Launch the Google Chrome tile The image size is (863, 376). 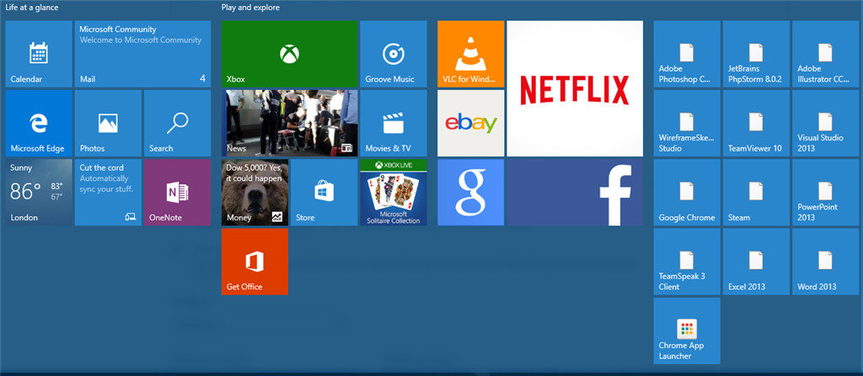coord(687,193)
